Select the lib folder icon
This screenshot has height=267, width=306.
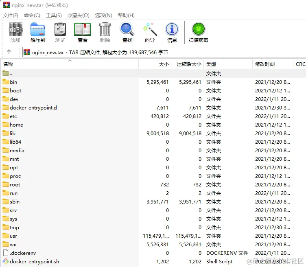[x=6, y=133]
